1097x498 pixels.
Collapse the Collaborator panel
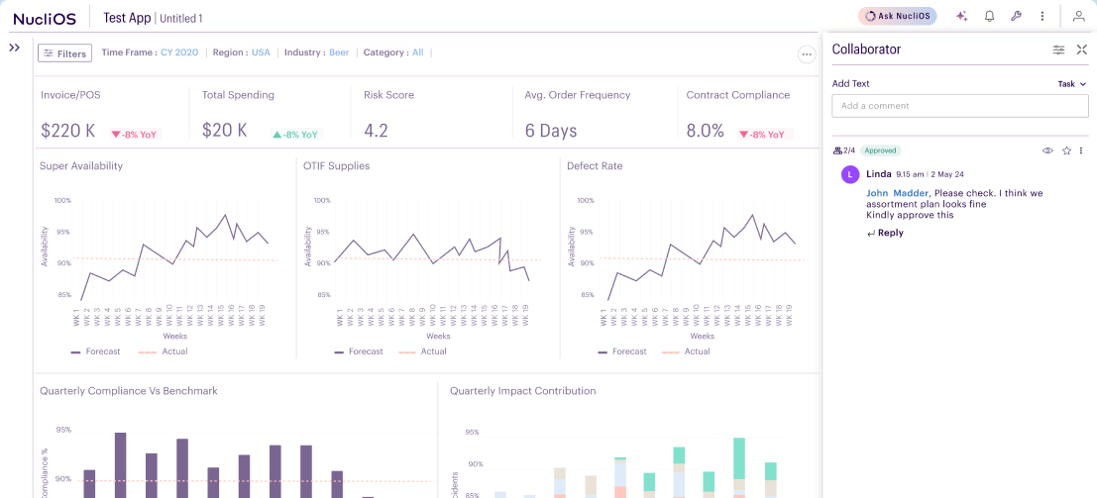[x=1081, y=50]
